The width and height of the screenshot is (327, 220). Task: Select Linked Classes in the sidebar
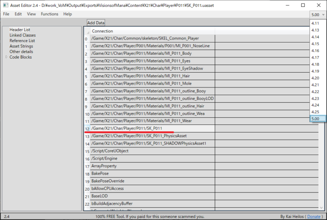tap(23, 35)
